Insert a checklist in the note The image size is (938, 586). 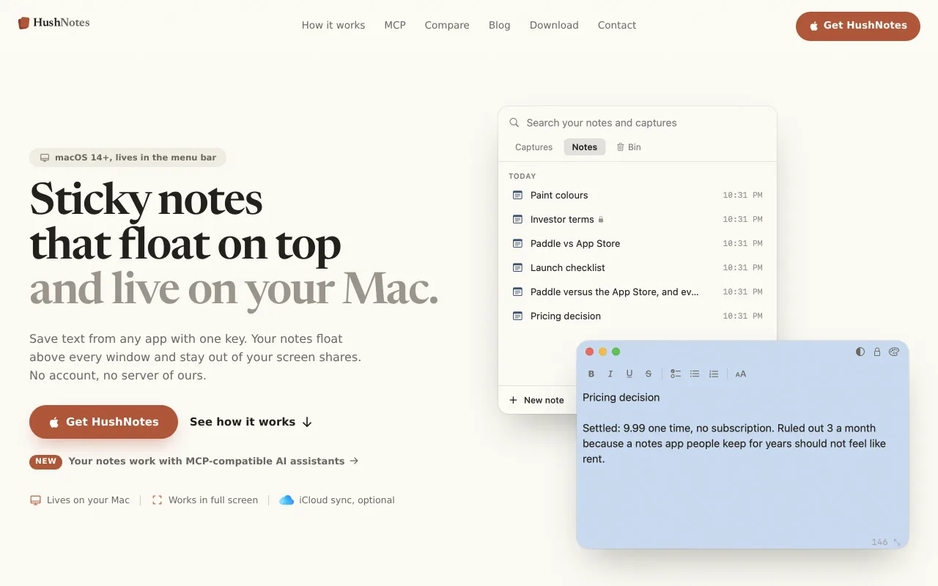pyautogui.click(x=676, y=374)
